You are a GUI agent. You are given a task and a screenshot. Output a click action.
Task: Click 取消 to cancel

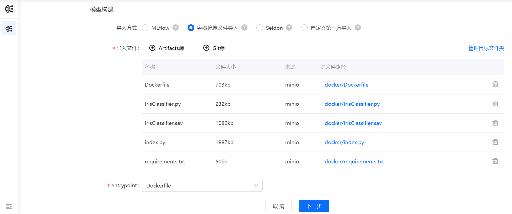pos(279,206)
